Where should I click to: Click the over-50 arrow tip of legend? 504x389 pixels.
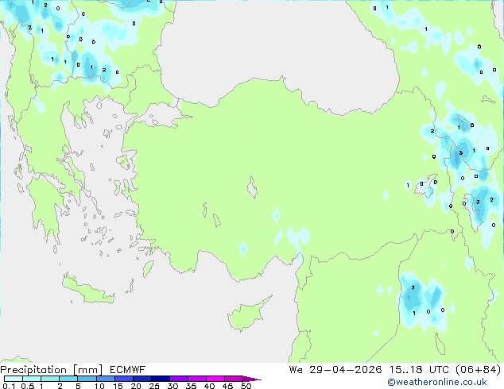252,379
